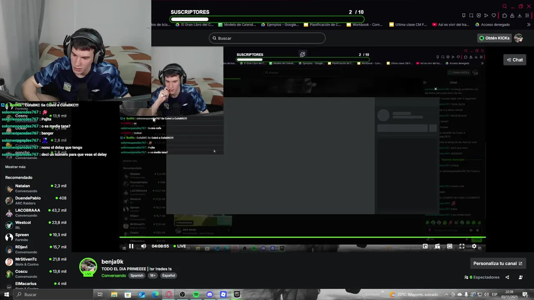Open 'Planificación de C...' bookmark
The width and height of the screenshot is (534, 300).
point(322,25)
